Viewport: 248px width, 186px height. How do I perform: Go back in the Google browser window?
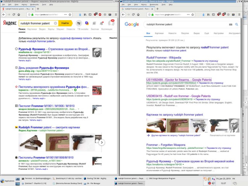pyautogui.click(x=123, y=15)
